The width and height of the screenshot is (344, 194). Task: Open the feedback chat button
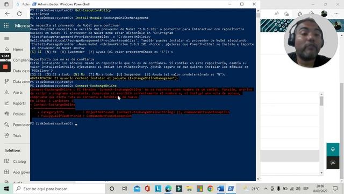tap(333, 163)
